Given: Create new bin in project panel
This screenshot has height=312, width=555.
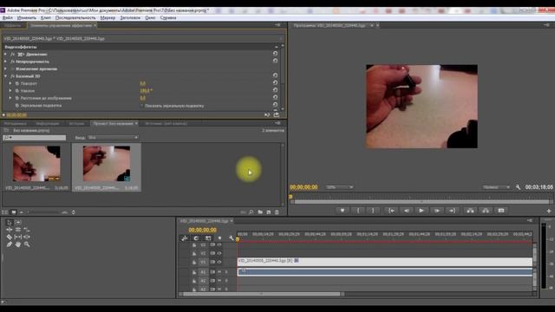Looking at the screenshot, I should click(260, 212).
